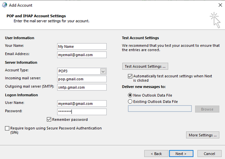225x159 pixels.
Task: Toggle Remember password checkbox
Action: click(x=49, y=119)
